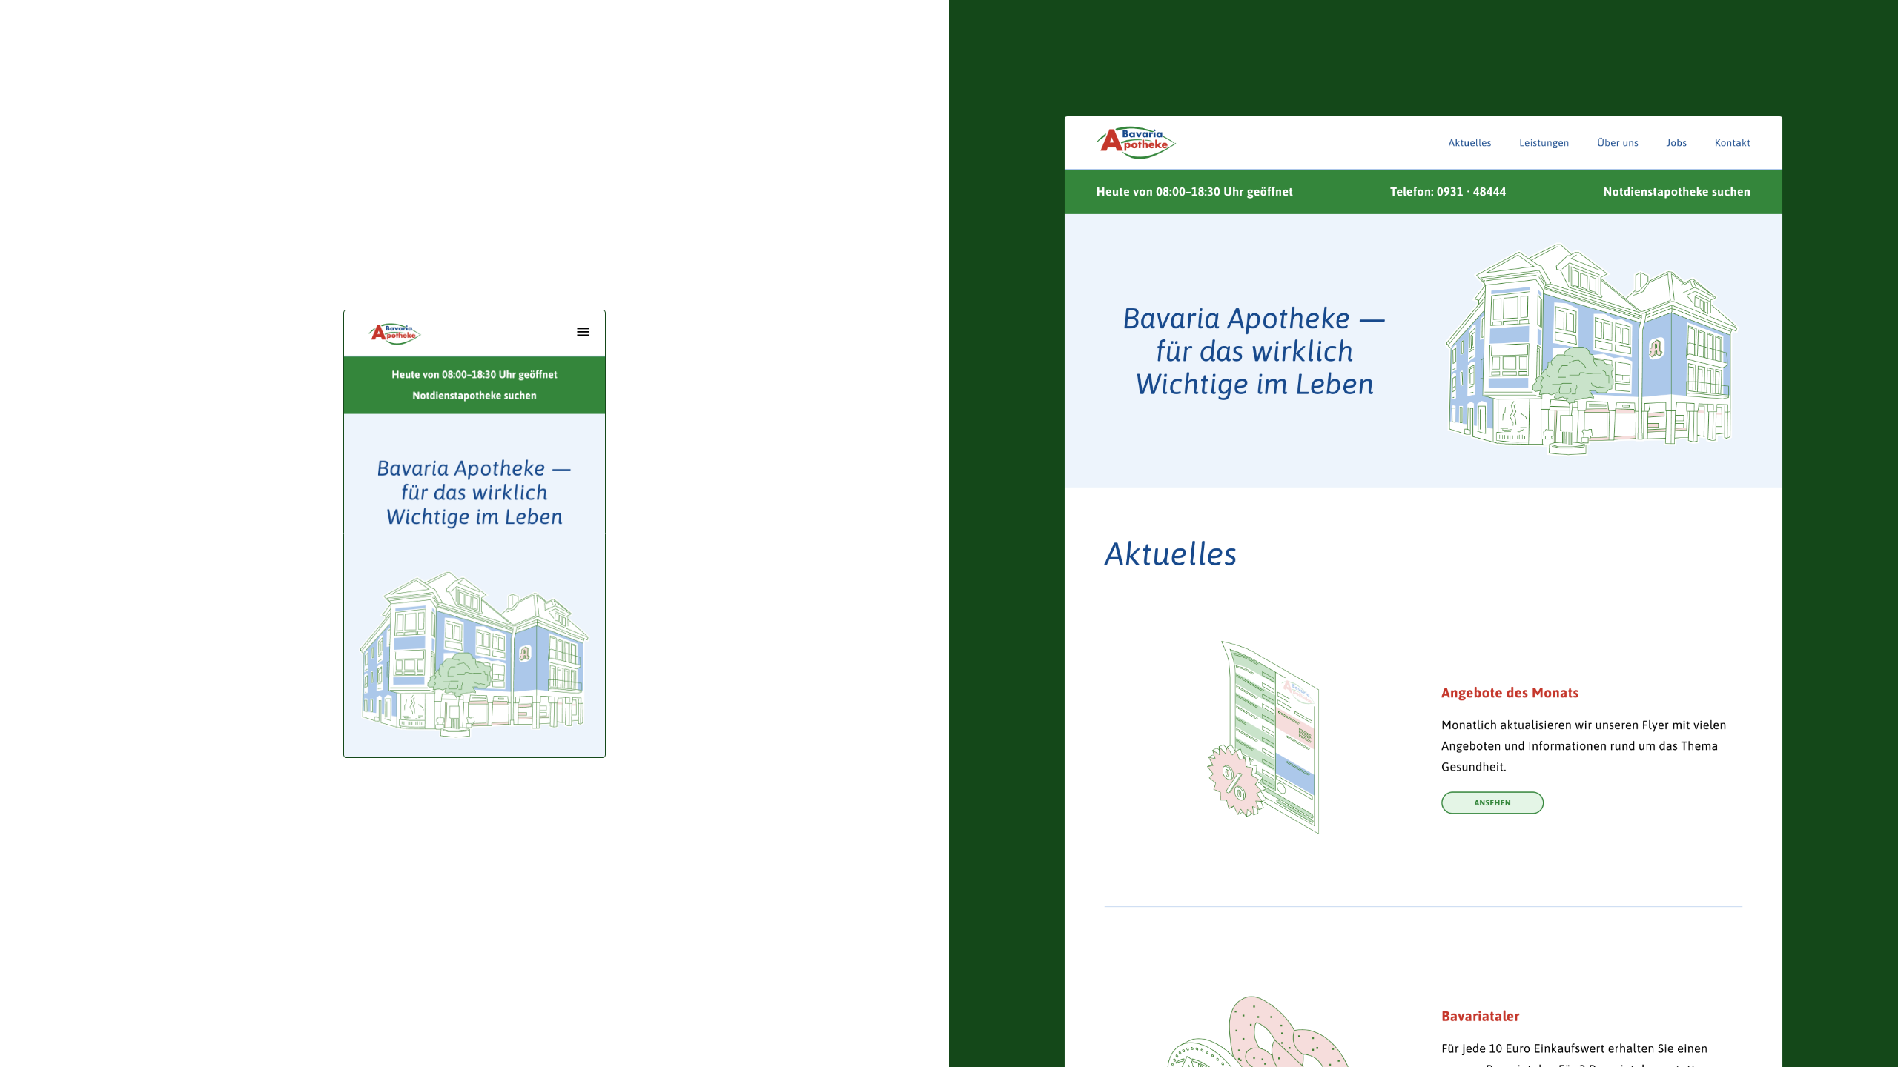Image resolution: width=1898 pixels, height=1067 pixels.
Task: Click the Bavaria Apotheke logo in mobile preview
Action: [x=394, y=333]
